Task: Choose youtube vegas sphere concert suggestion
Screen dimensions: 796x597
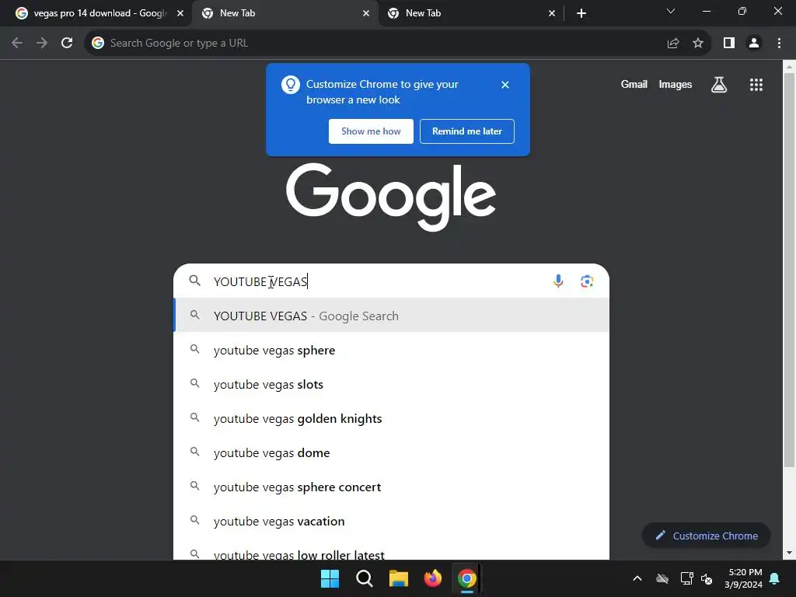Action: pos(392,487)
